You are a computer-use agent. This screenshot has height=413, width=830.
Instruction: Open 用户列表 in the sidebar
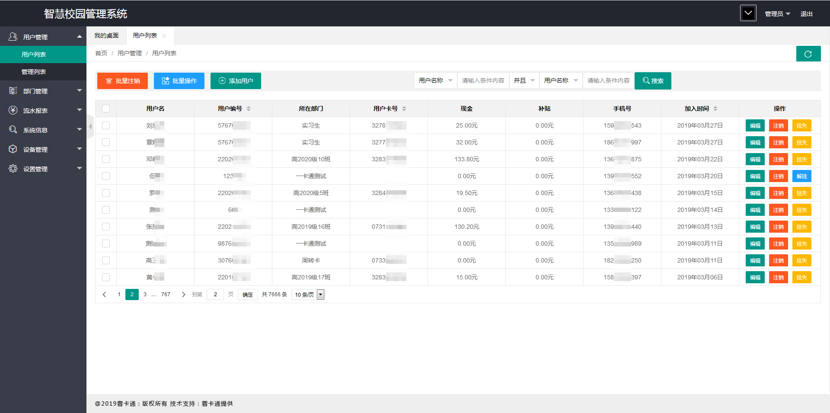(x=43, y=54)
